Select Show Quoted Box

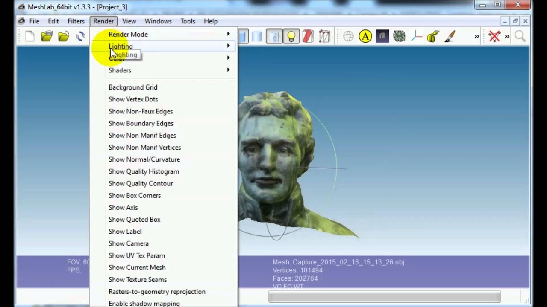[163, 219]
